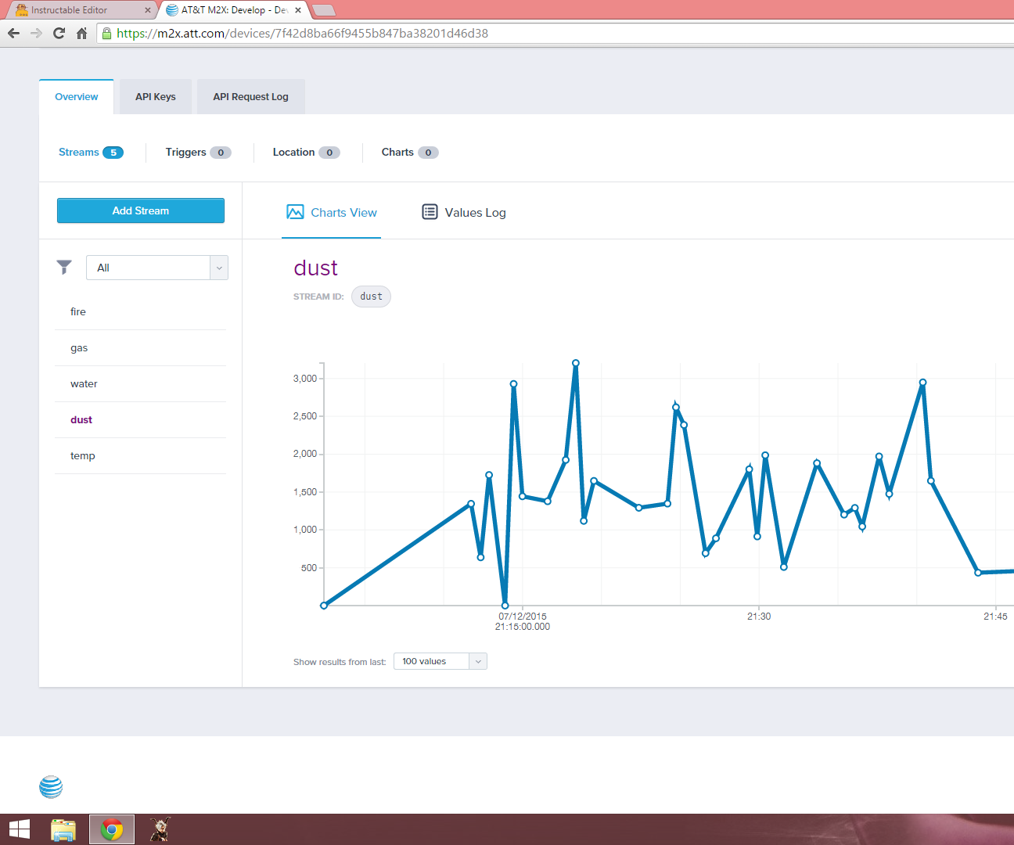Viewport: 1014px width, 845px height.
Task: Select the AT&T M2X Develop browser tab
Action: coord(233,10)
